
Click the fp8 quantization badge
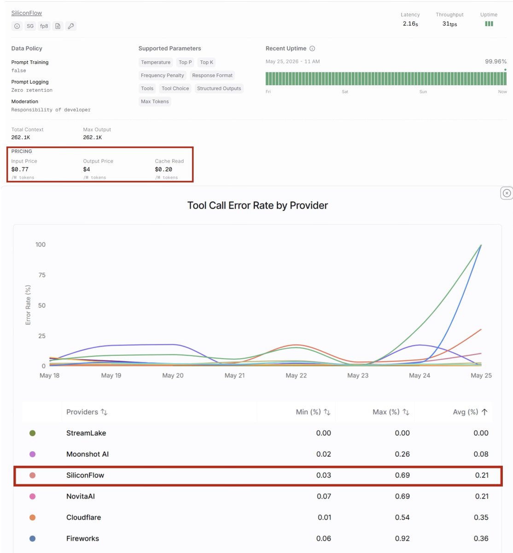[44, 26]
